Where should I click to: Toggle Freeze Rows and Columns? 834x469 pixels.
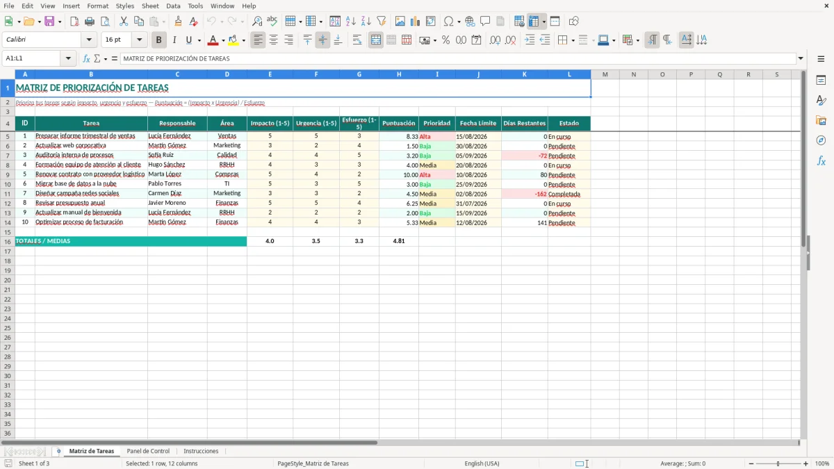533,22
